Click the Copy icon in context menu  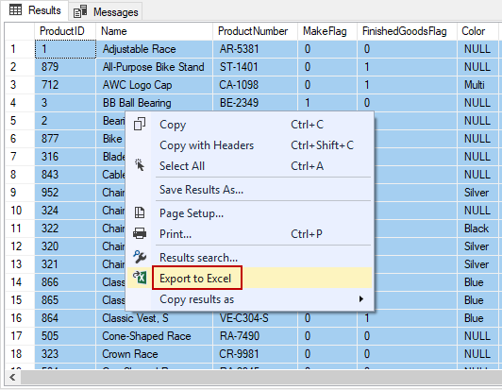tap(140, 124)
